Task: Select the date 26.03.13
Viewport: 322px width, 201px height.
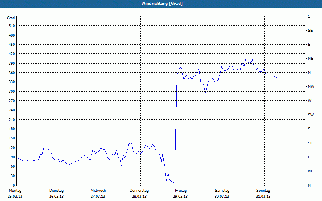Action: pos(56,197)
